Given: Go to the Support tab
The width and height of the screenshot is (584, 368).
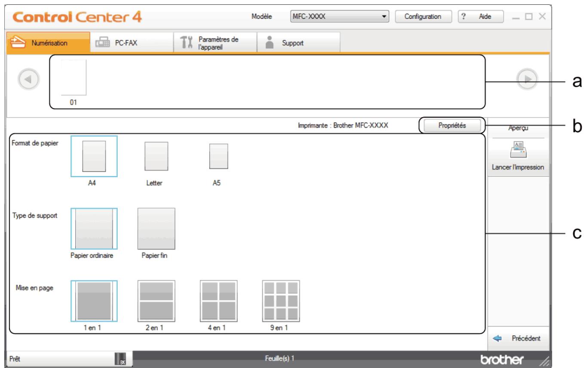Looking at the screenshot, I should pyautogui.click(x=298, y=43).
